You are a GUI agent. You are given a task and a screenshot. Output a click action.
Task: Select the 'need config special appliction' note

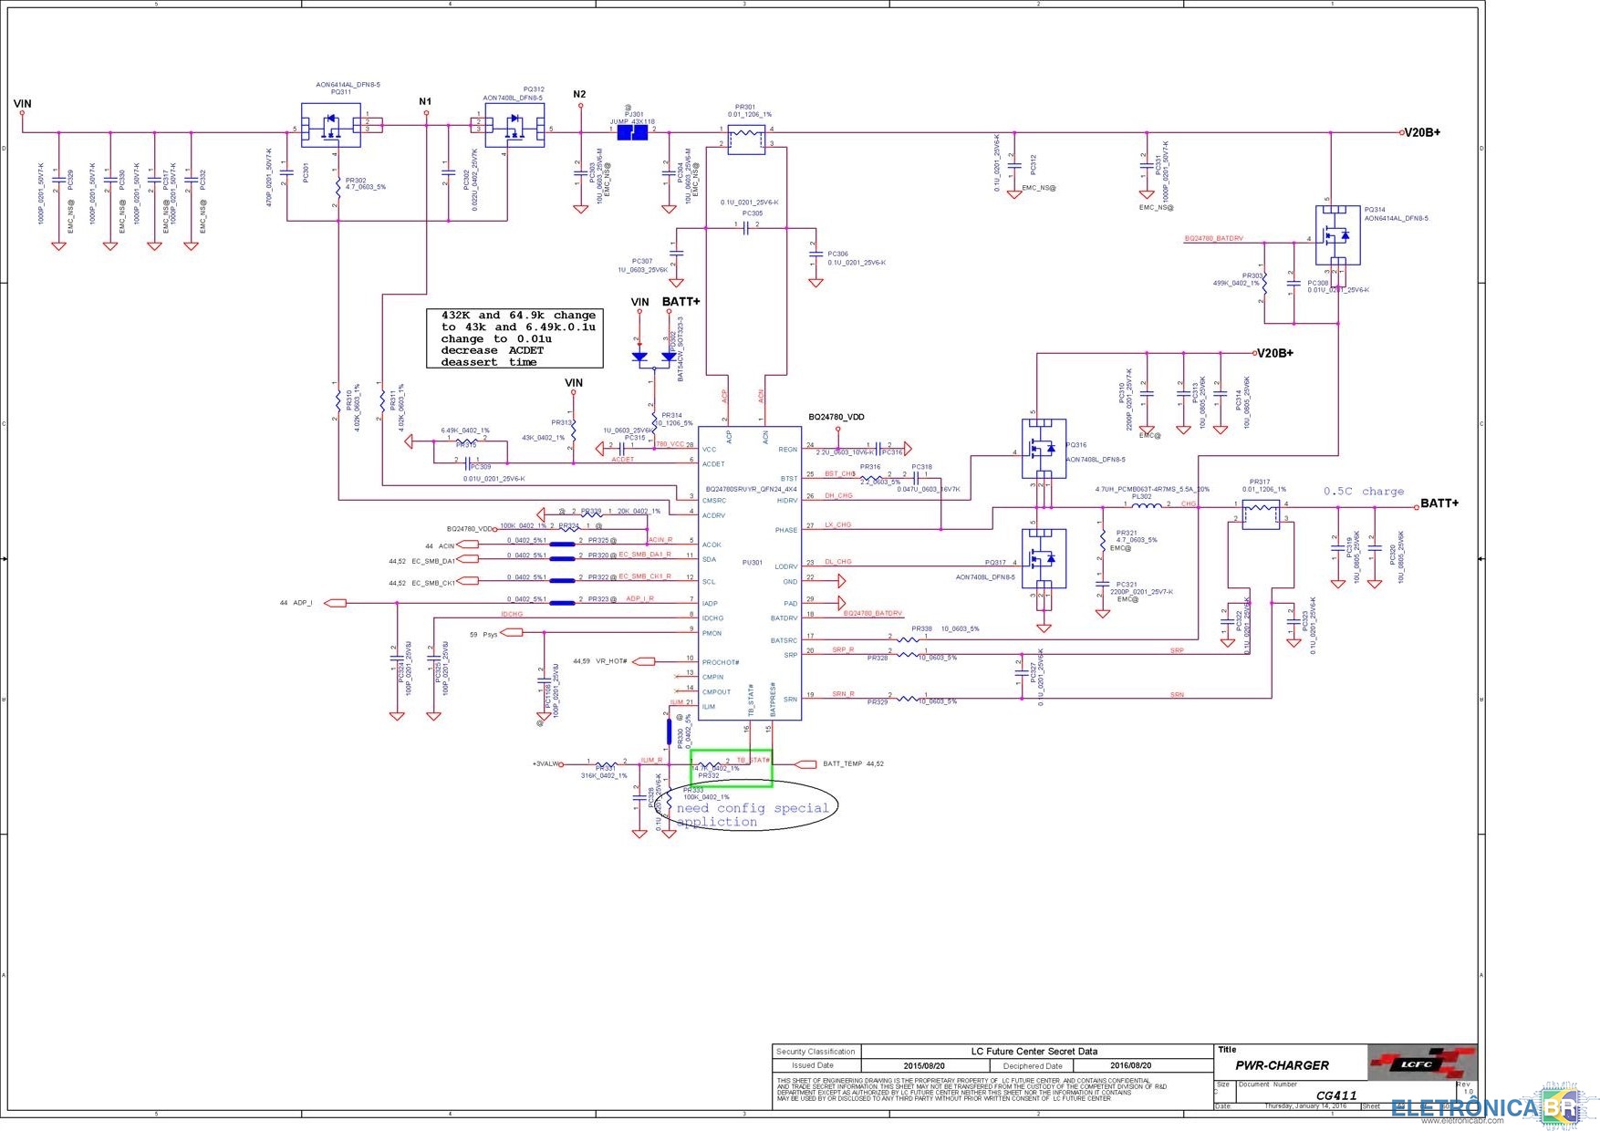coord(753,815)
